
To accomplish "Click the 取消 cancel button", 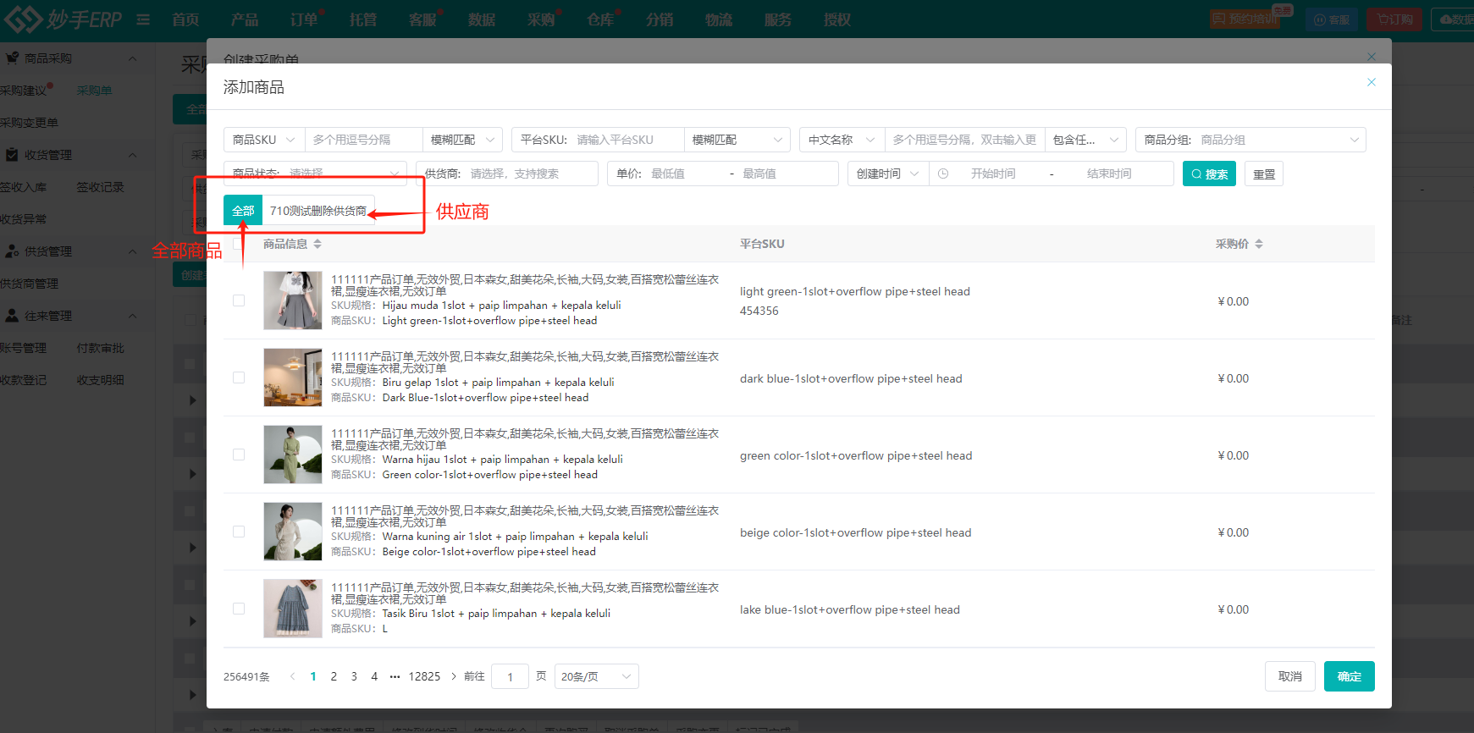I will tap(1290, 676).
